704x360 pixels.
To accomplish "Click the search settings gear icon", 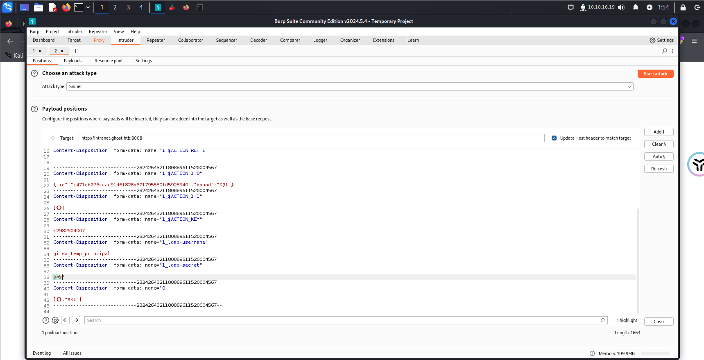I will click(x=55, y=320).
